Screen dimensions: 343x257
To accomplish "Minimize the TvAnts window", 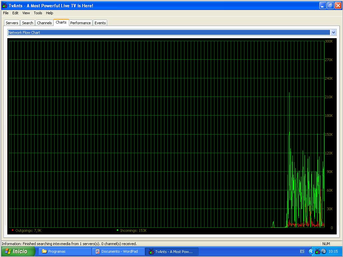I will [322, 6].
